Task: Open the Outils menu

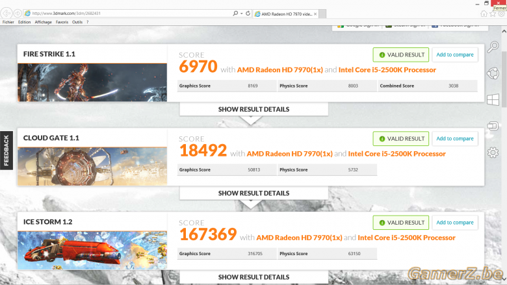Action: pos(77,22)
